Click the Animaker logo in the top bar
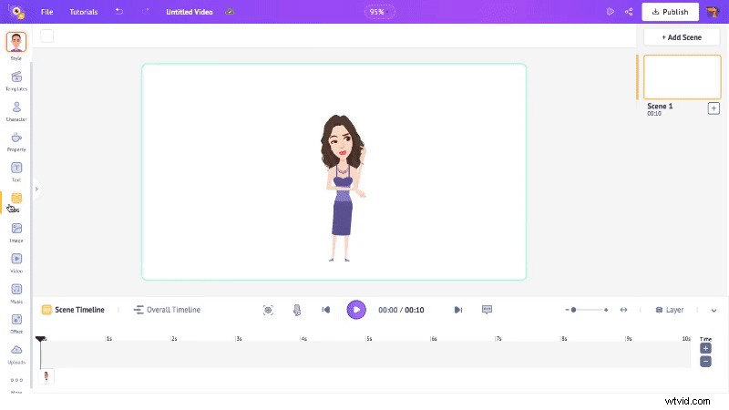 17,12
